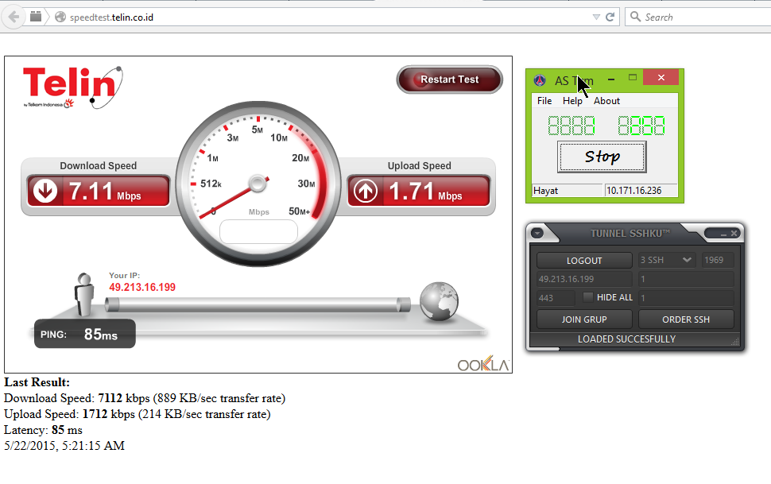Click the 1.71 Mbps upload value
The height and width of the screenshot is (484, 771).
pyautogui.click(x=425, y=191)
